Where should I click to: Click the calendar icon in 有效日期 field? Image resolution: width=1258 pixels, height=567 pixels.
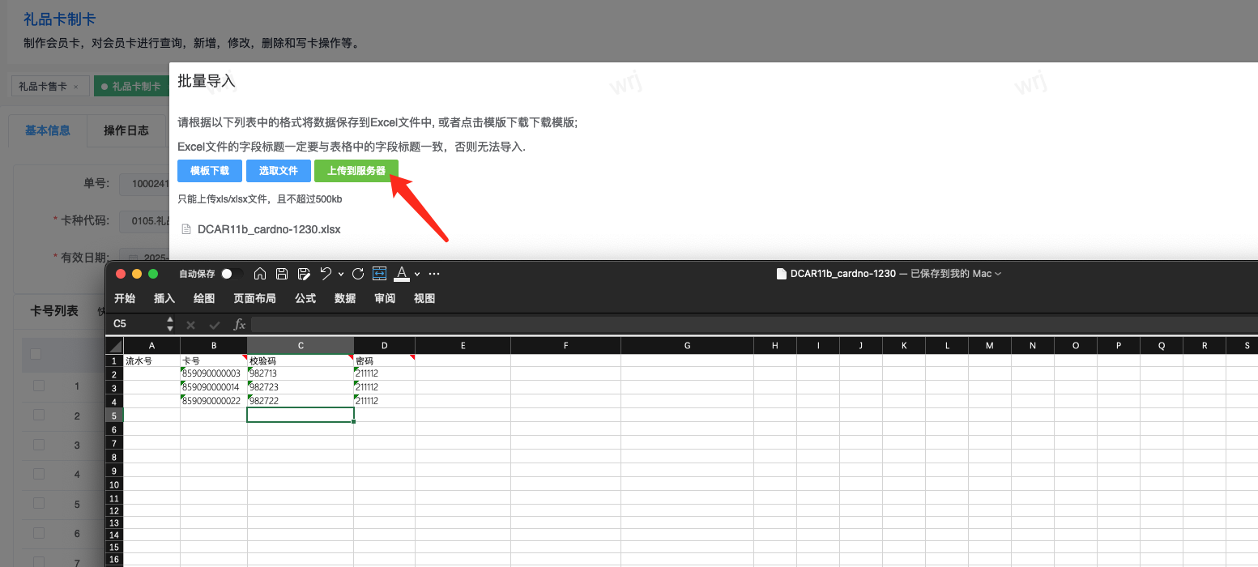134,258
